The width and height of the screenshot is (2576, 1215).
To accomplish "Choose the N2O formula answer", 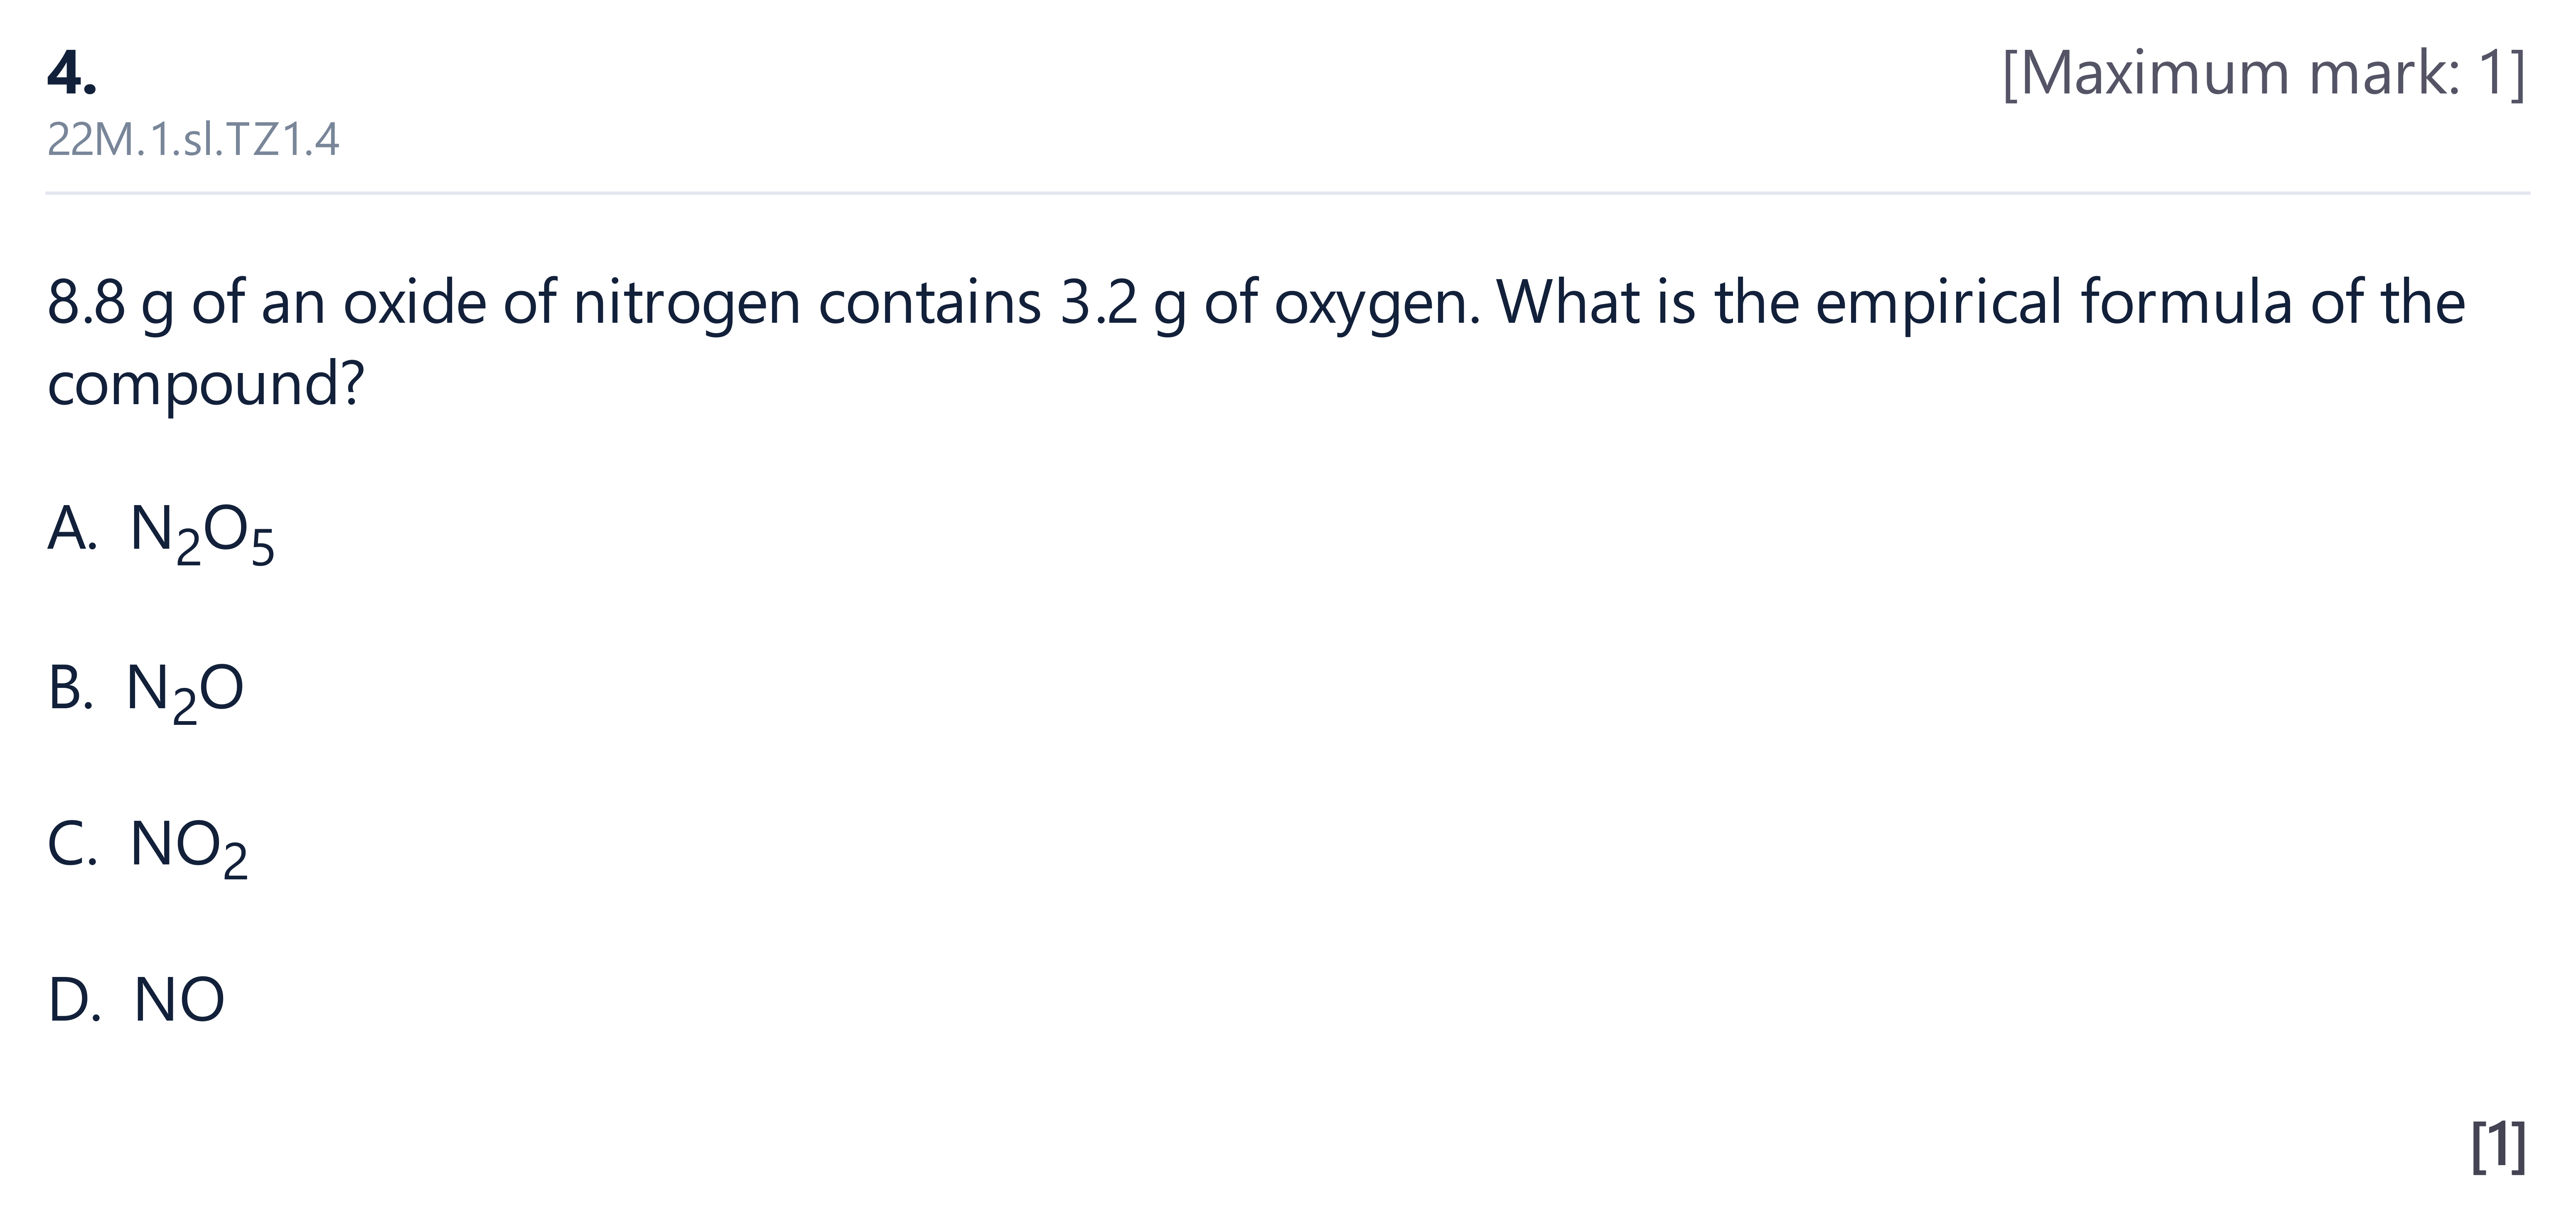I will [185, 693].
